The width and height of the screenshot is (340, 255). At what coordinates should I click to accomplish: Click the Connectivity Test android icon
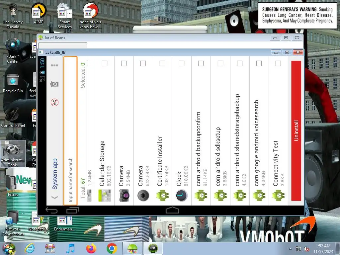tap(278, 195)
